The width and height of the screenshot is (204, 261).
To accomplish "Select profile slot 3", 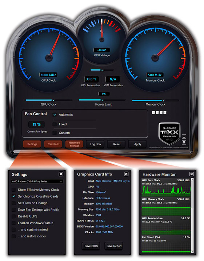I will 161,113.
